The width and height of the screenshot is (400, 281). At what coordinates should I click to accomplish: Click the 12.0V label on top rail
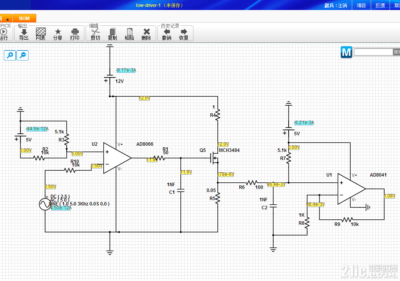(x=145, y=98)
